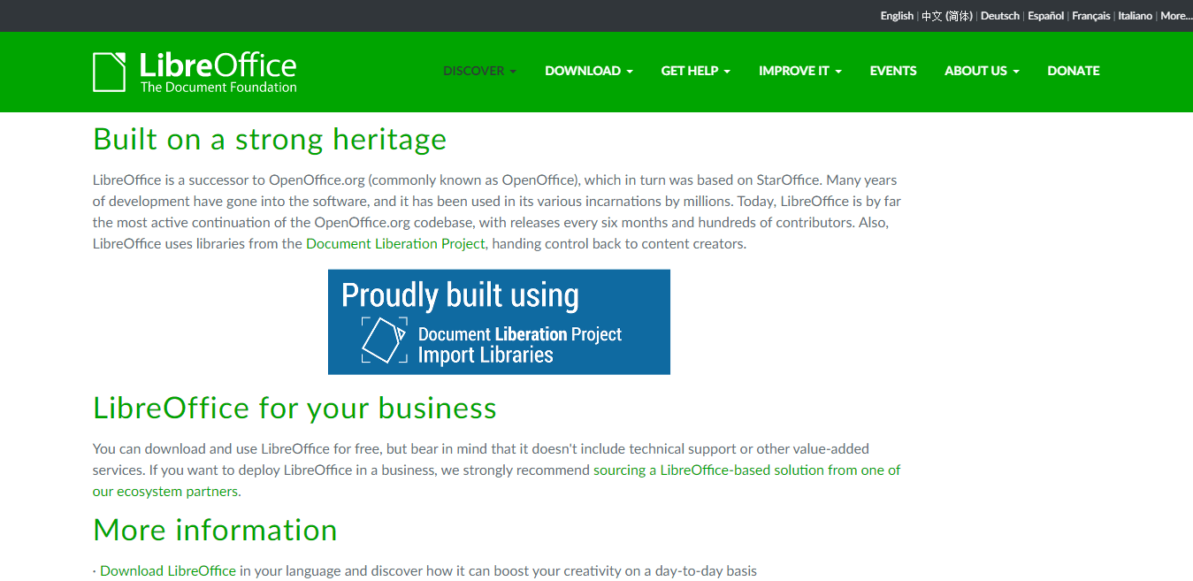The image size is (1193, 581).
Task: Click the Built on a strong heritage heading
Action: [x=270, y=140]
